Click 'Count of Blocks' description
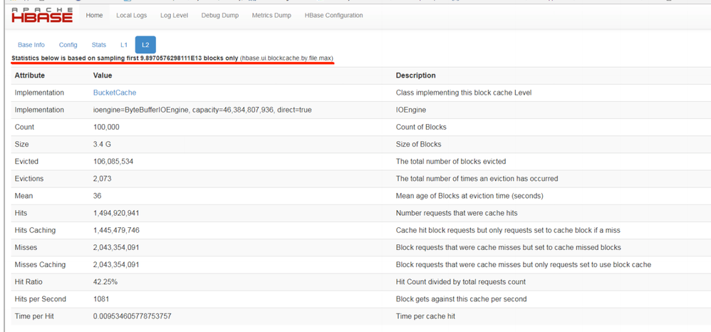Viewport: 711px width, 332px height. [x=421, y=127]
